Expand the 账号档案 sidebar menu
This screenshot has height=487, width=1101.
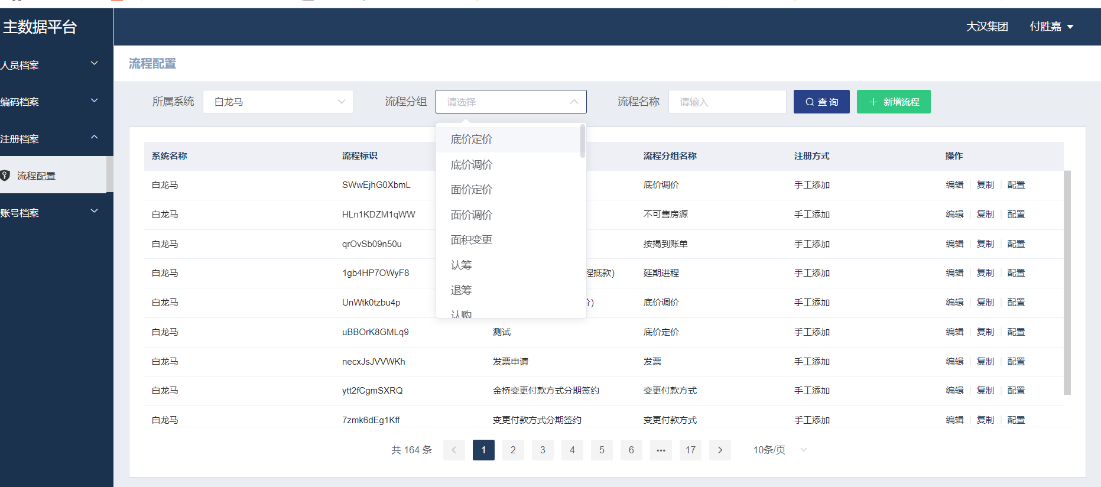click(57, 212)
